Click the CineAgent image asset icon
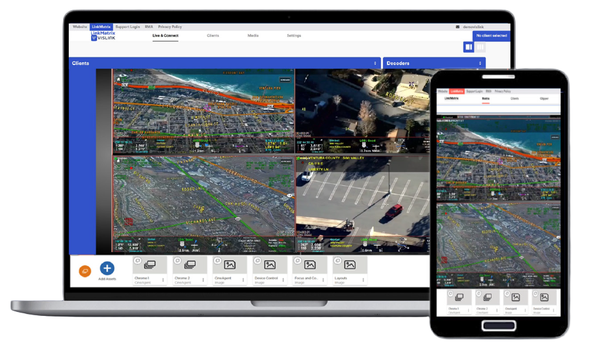 pos(230,265)
